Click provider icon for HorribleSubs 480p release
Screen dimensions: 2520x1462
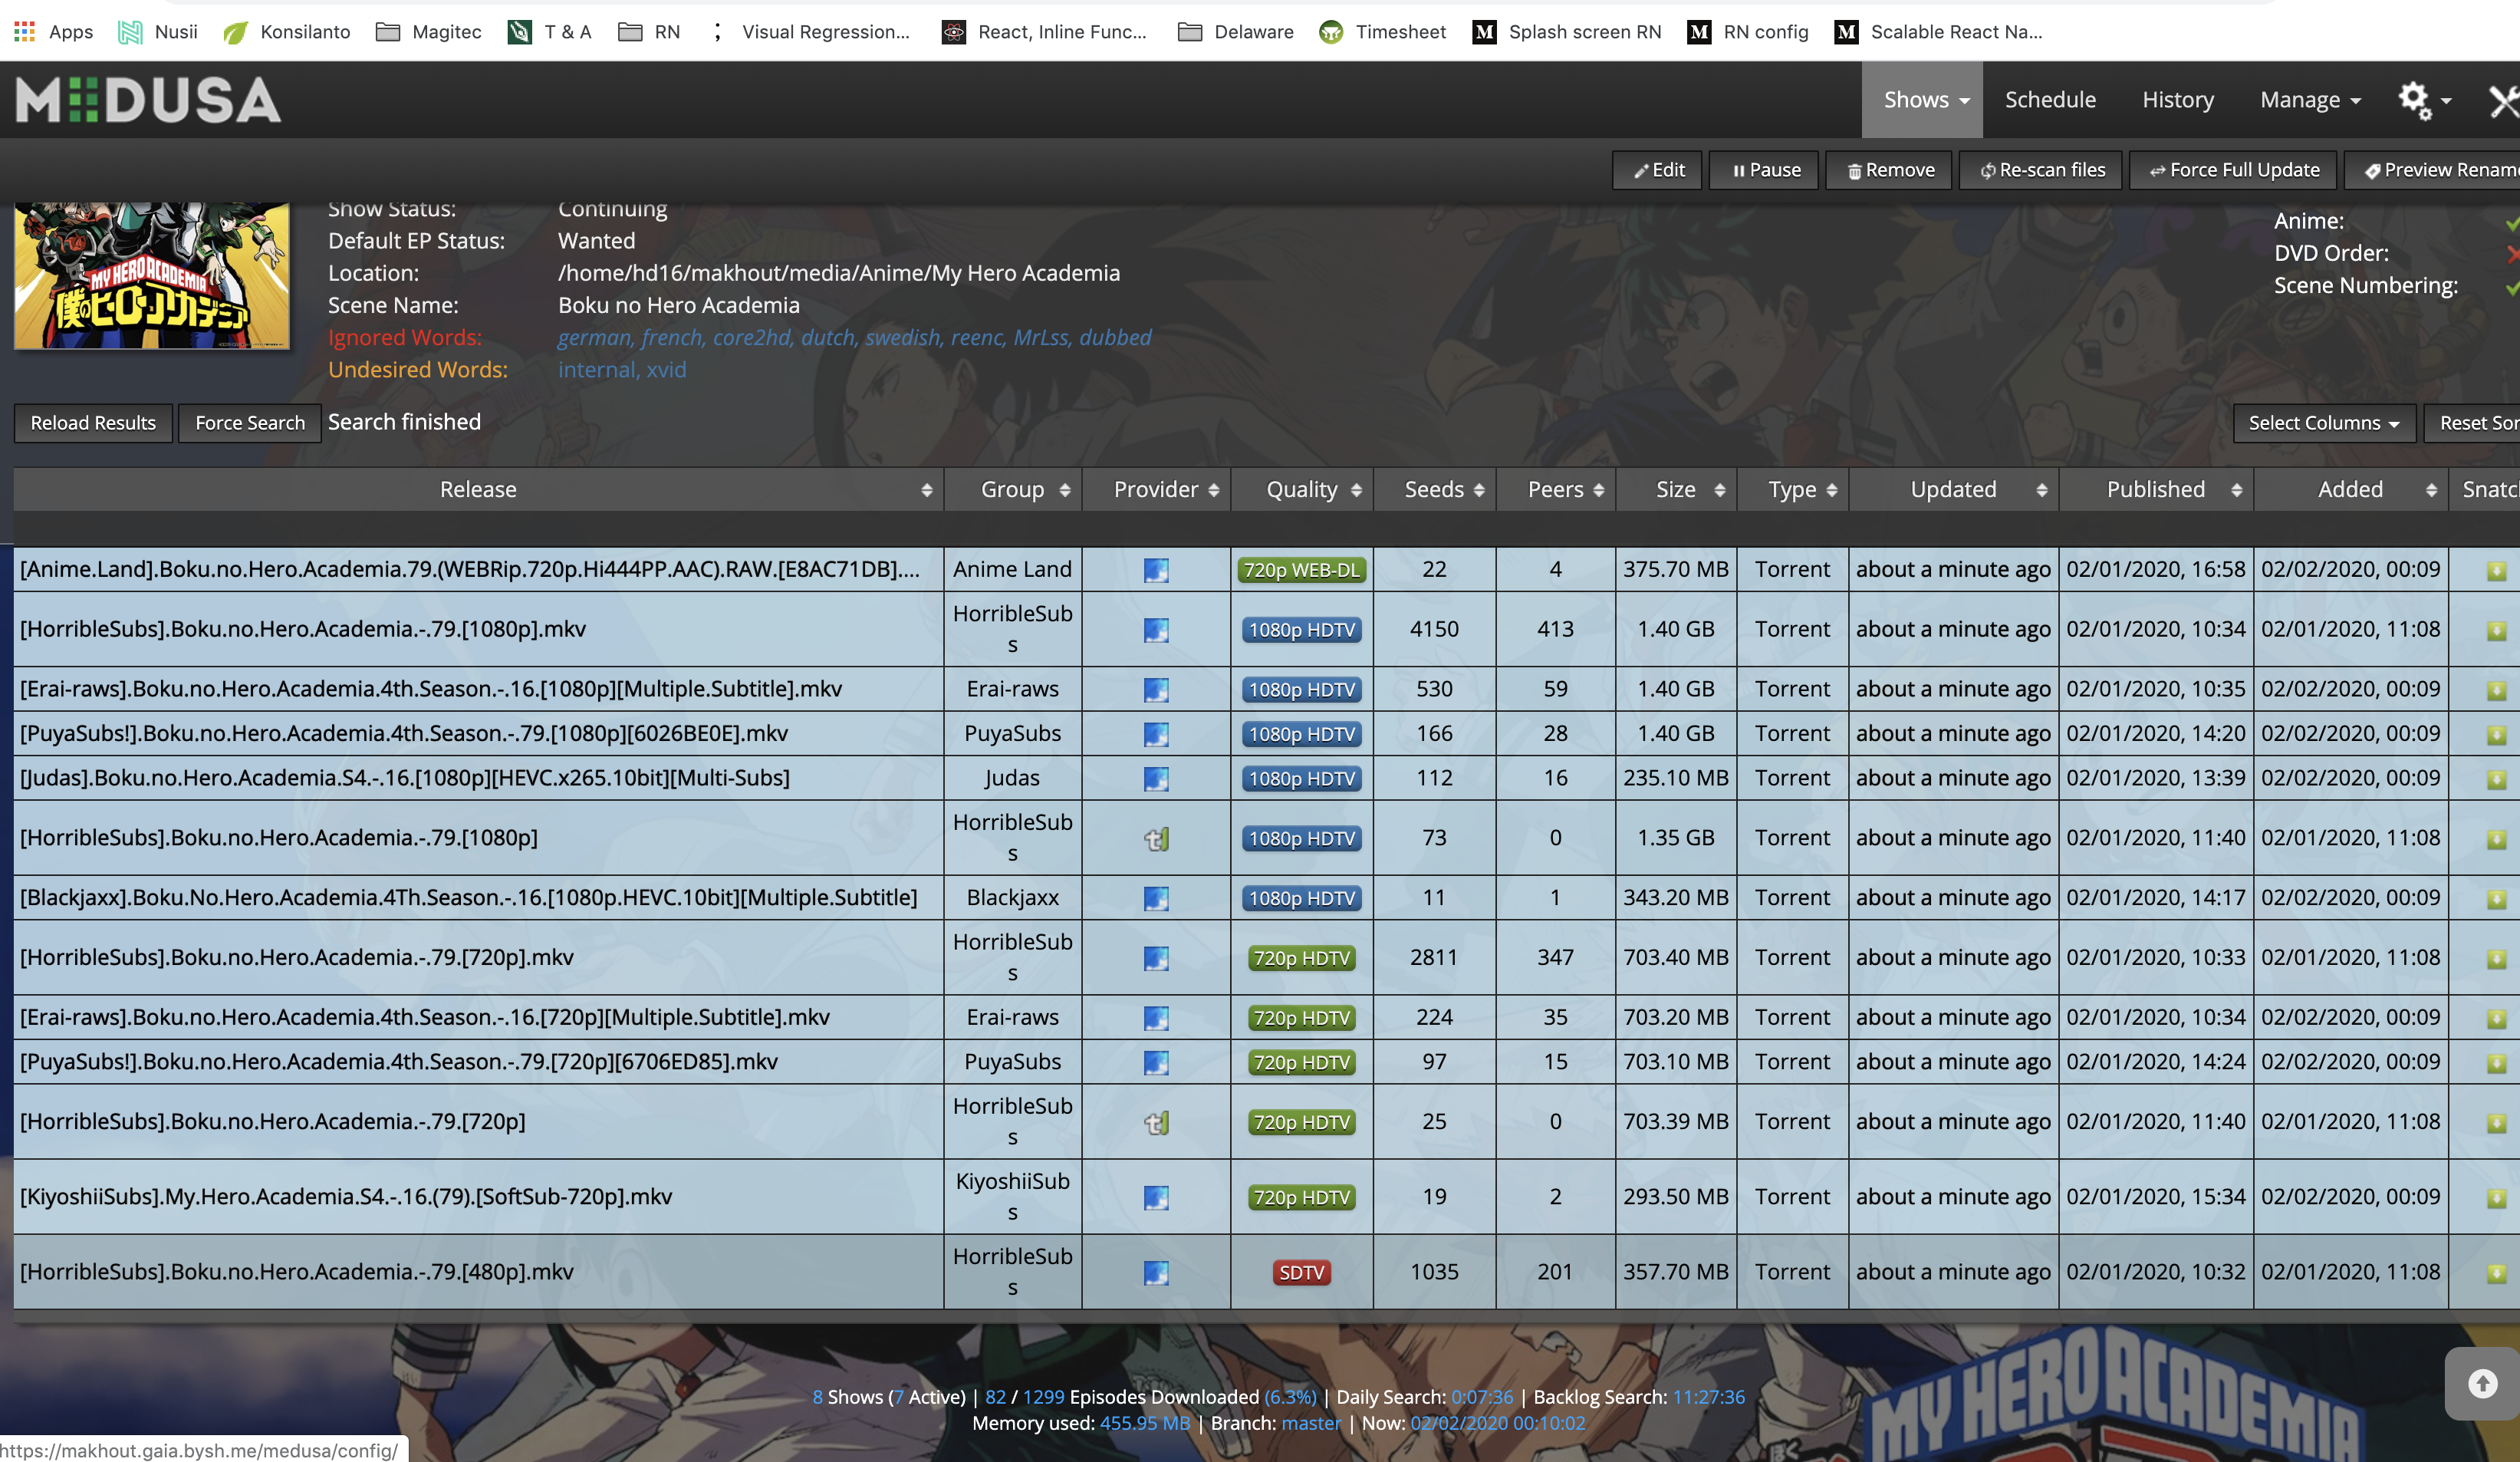(x=1156, y=1272)
